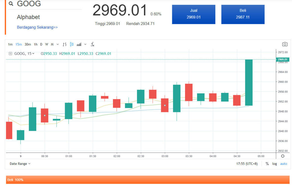Toggle auto scale mode

[x=284, y=164]
